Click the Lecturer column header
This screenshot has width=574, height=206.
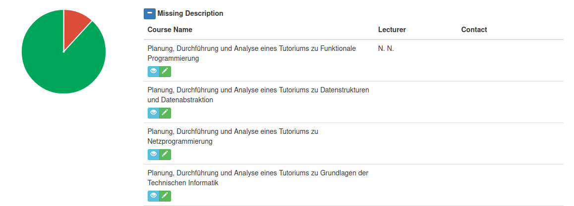[392, 30]
